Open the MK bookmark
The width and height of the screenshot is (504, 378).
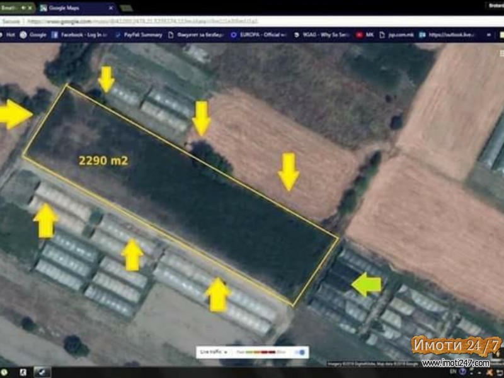[x=365, y=35]
